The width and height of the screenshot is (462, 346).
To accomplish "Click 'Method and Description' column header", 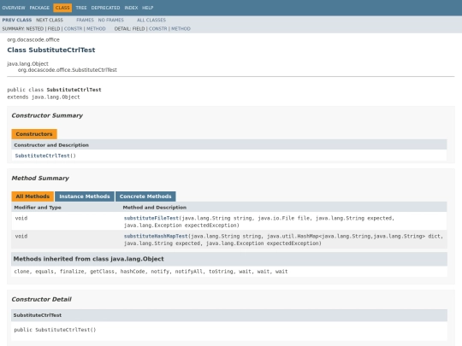I will point(155,207).
